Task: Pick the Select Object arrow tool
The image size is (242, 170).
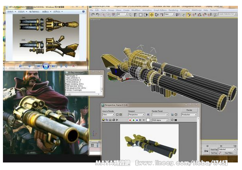Action: (x=130, y=15)
